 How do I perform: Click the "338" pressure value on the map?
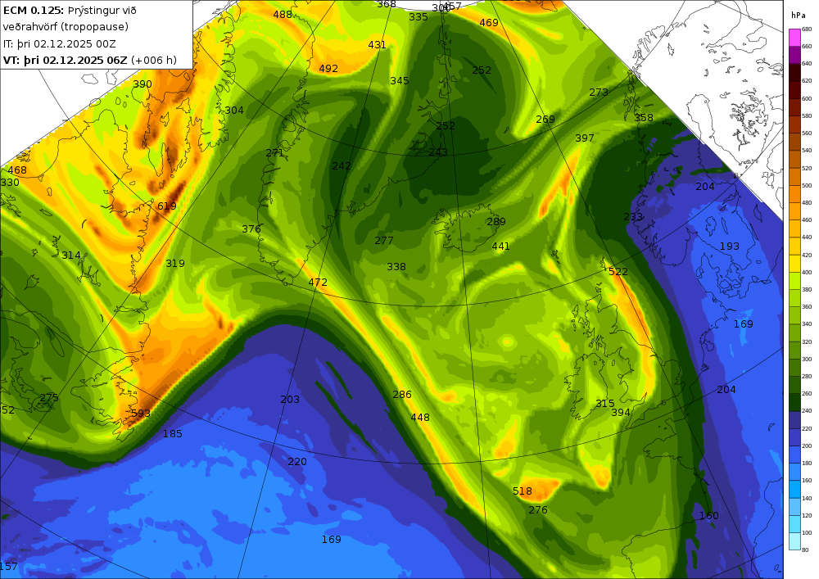pos(396,267)
